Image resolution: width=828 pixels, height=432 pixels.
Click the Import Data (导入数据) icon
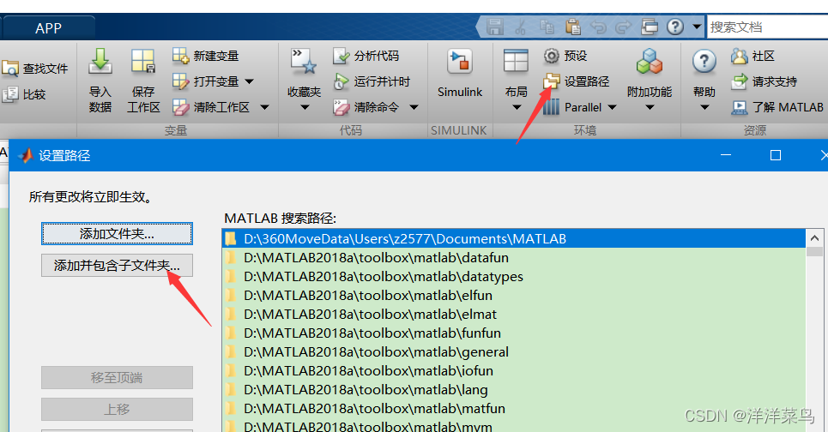coord(100,61)
